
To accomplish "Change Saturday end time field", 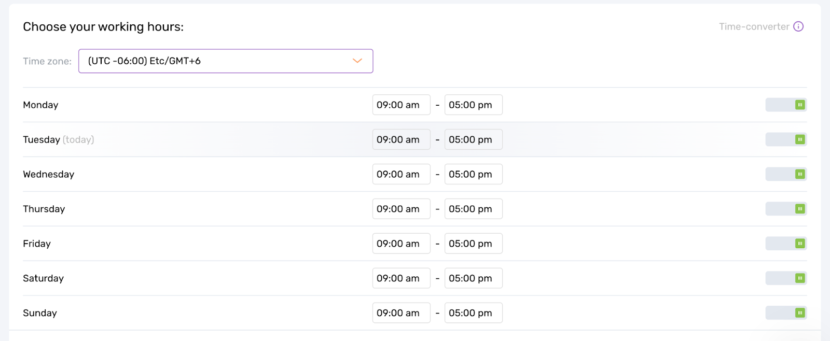I will [474, 278].
